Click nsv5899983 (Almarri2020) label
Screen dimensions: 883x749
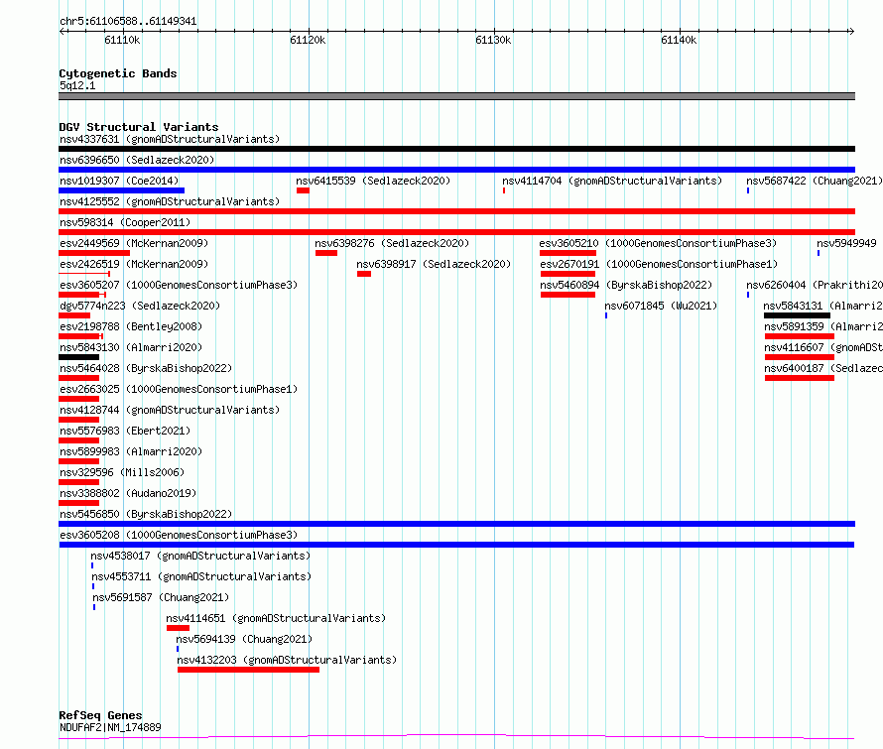131,451
